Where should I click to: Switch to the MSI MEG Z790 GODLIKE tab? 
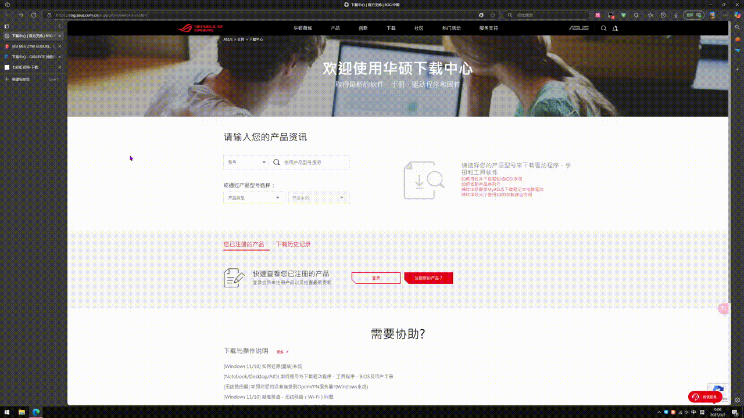coord(33,46)
